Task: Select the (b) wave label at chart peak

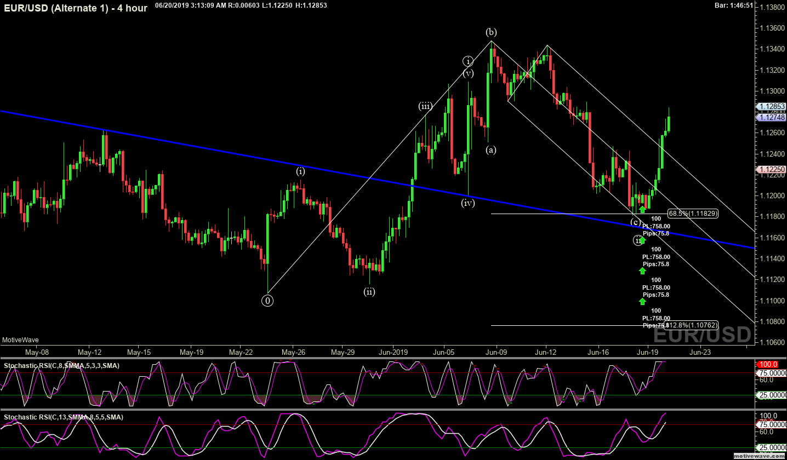Action: coord(492,31)
